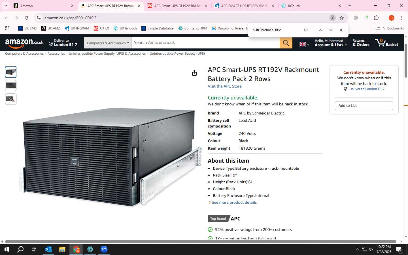Open UK AMZ bookmark
Image resolution: width=408 pixels, height=255 pixels.
[51, 28]
